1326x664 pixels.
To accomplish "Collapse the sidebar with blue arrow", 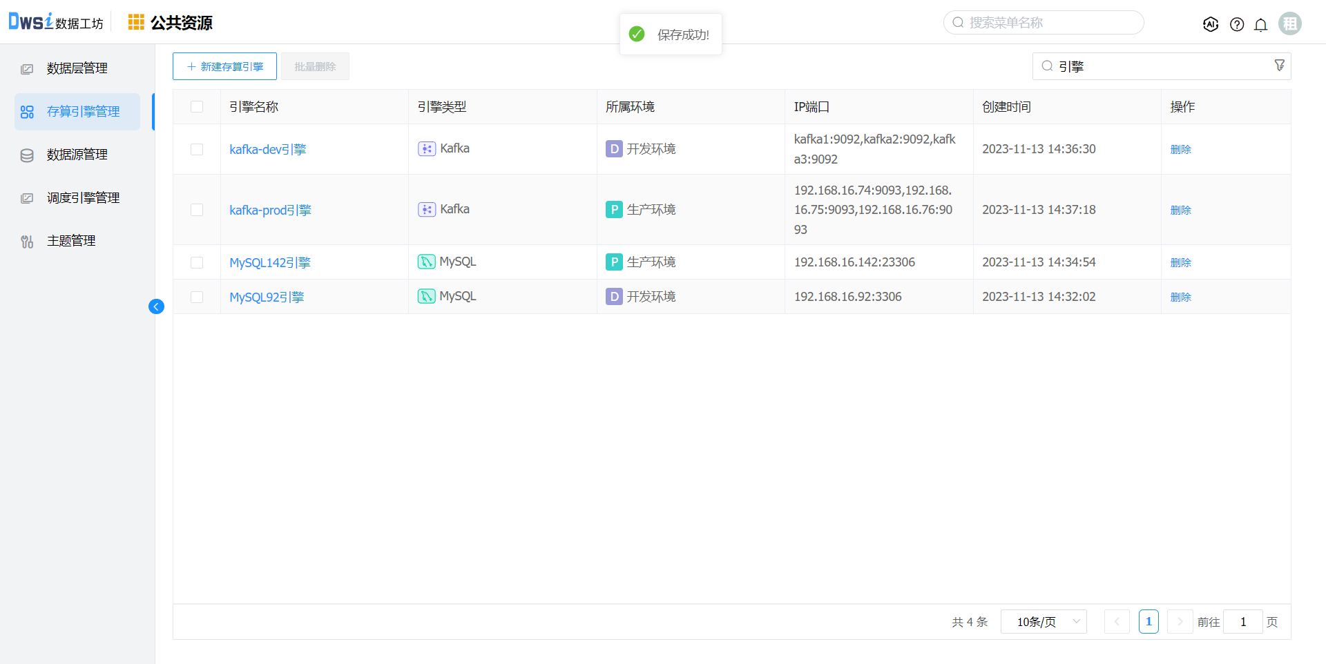I will (156, 306).
